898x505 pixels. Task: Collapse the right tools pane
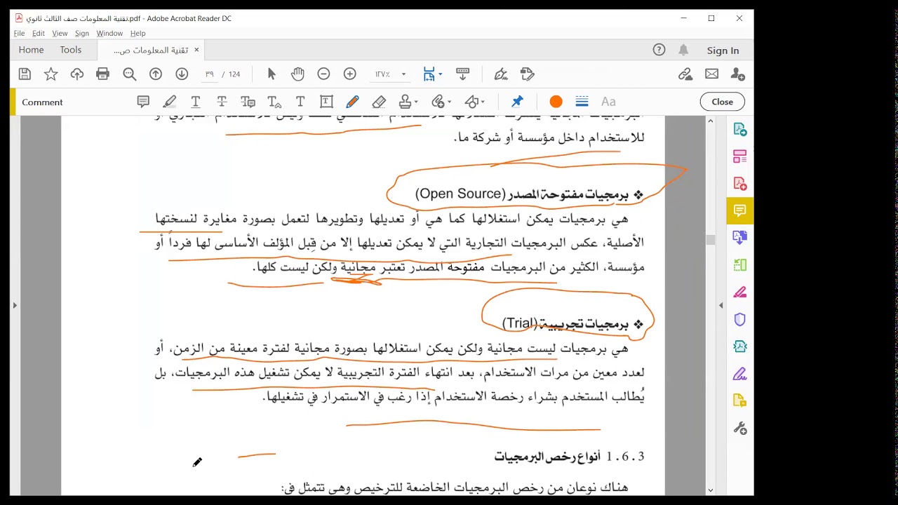(721, 305)
